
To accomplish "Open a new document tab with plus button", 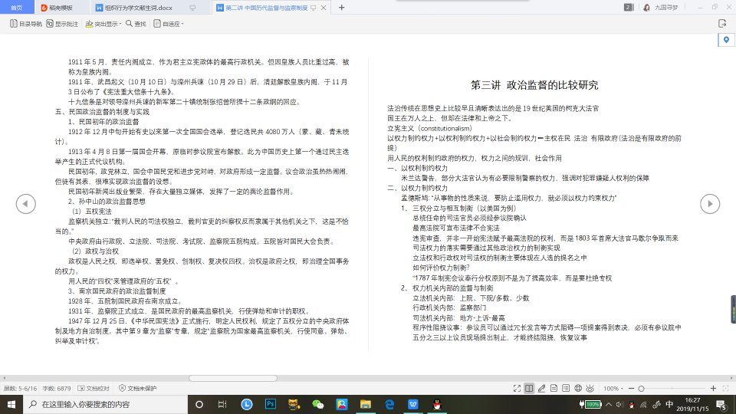I will [x=341, y=7].
